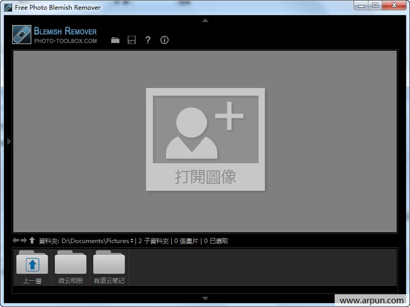Image resolution: width=410 pixels, height=307 pixels.
Task: Click the up arrow beside the folder path
Action: 32,240
